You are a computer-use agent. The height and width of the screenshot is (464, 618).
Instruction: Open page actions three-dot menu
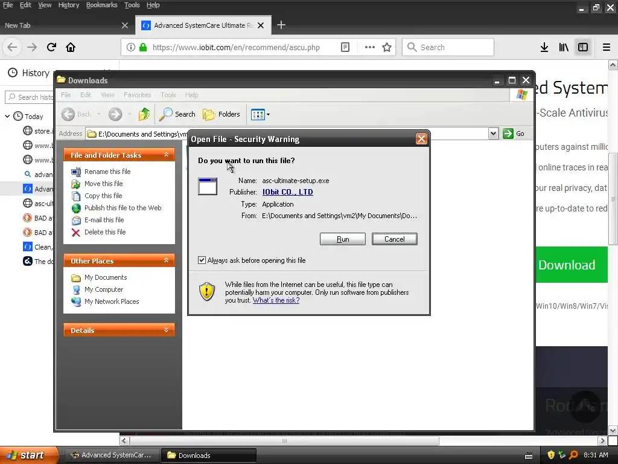tap(370, 47)
